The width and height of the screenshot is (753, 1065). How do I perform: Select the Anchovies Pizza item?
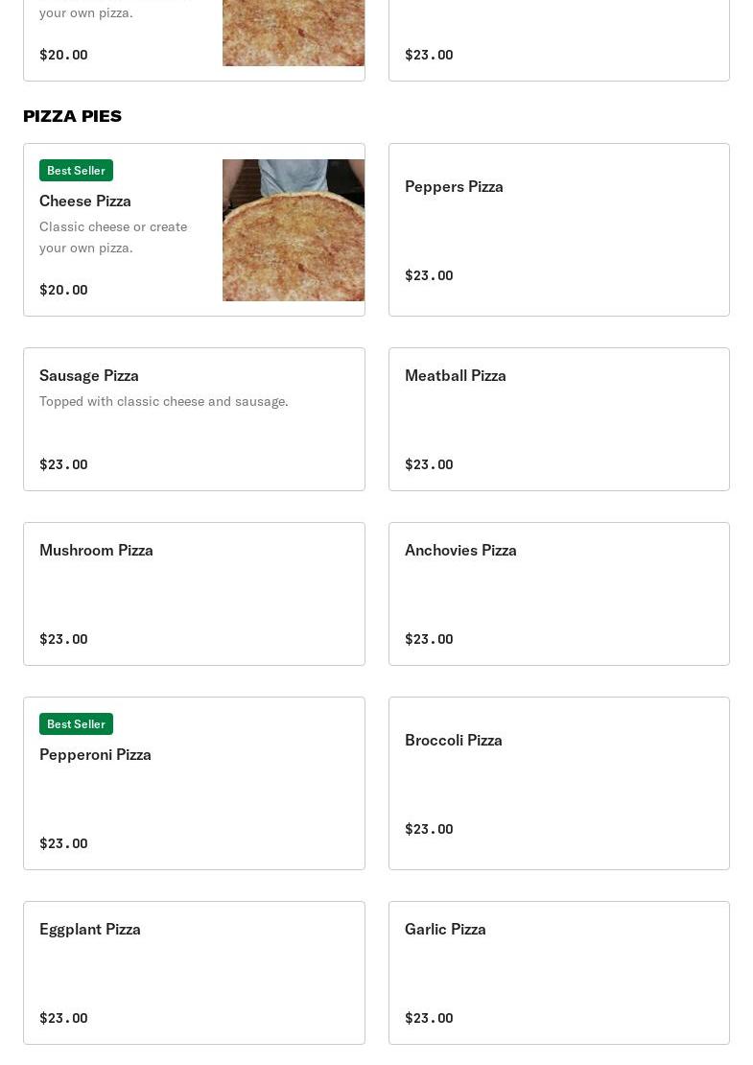558,594
